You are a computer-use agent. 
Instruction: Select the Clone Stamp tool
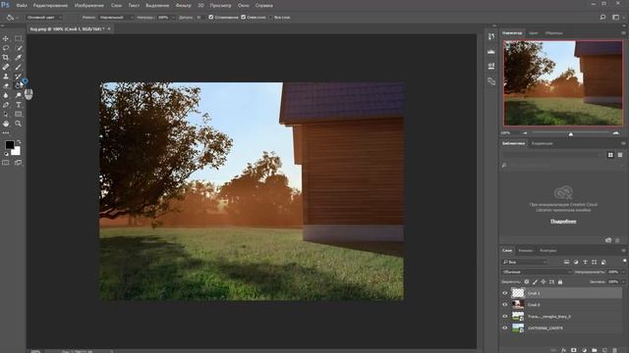point(6,76)
